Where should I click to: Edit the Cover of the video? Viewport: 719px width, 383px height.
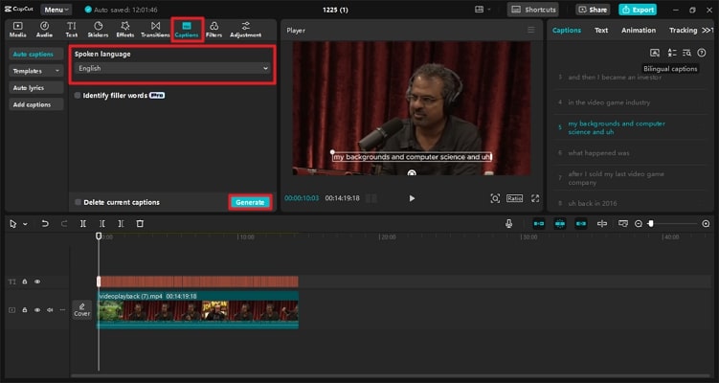(x=82, y=309)
